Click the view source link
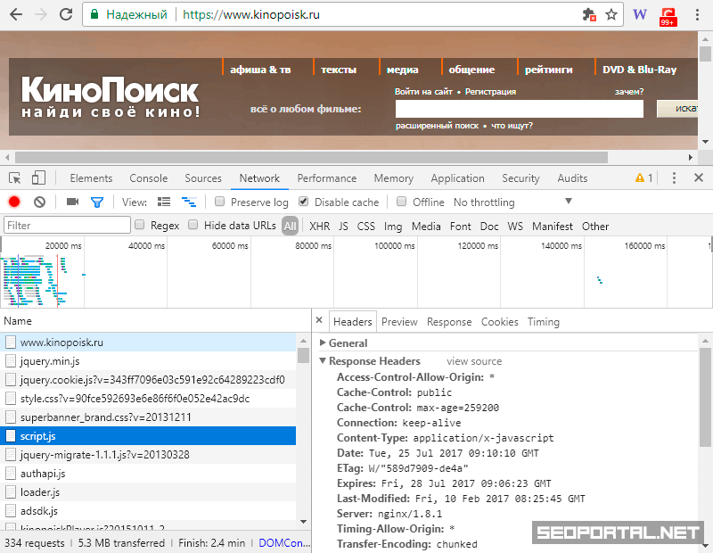 click(x=473, y=361)
